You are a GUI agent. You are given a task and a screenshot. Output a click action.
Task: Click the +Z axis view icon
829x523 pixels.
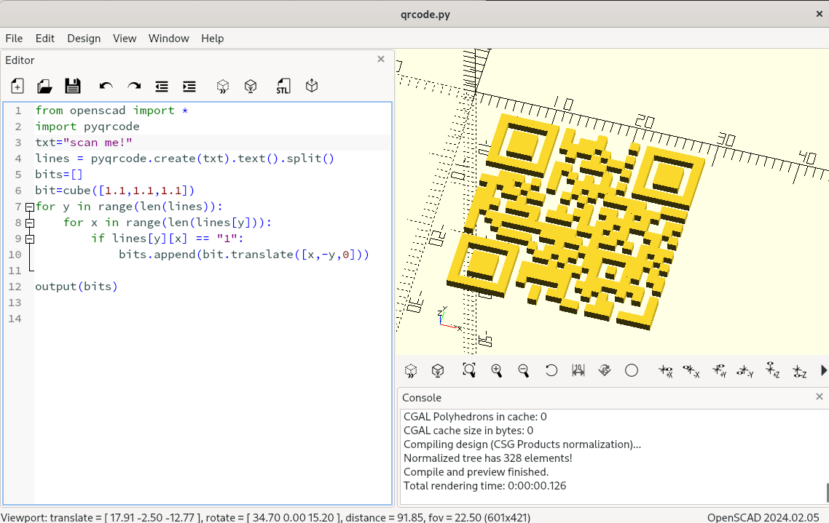point(772,370)
